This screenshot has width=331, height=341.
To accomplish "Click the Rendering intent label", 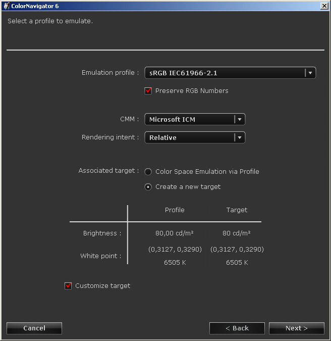I will click(x=110, y=137).
